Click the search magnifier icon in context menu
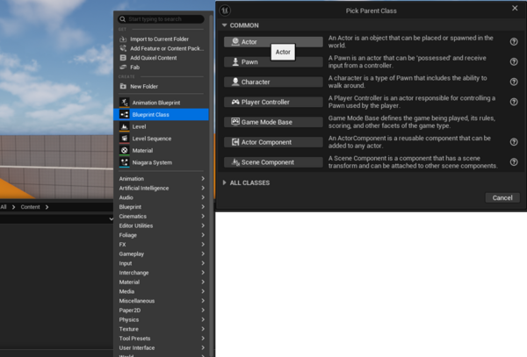This screenshot has height=357, width=527. (x=123, y=19)
